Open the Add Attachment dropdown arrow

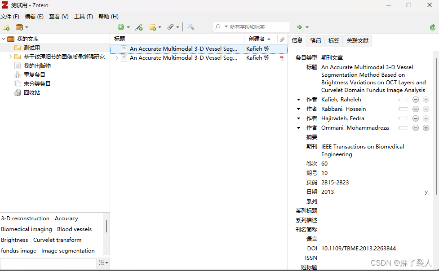177,27
